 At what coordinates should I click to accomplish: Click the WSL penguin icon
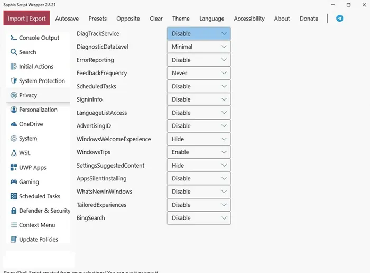13,153
